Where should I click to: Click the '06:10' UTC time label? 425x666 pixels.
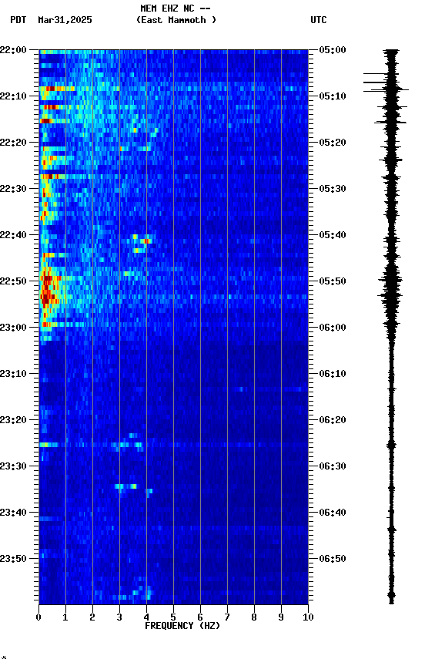(x=333, y=374)
